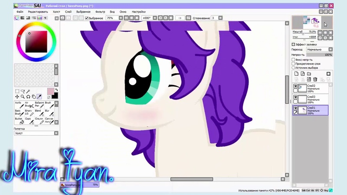The height and width of the screenshot is (195, 347).
Task: Select the rectangular Selection tool
Action: click(x=17, y=91)
